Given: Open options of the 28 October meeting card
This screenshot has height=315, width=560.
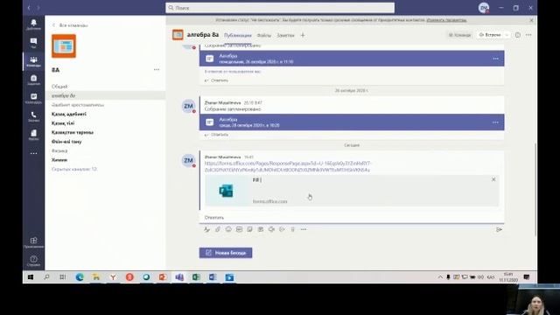Looking at the screenshot, I should (x=495, y=122).
